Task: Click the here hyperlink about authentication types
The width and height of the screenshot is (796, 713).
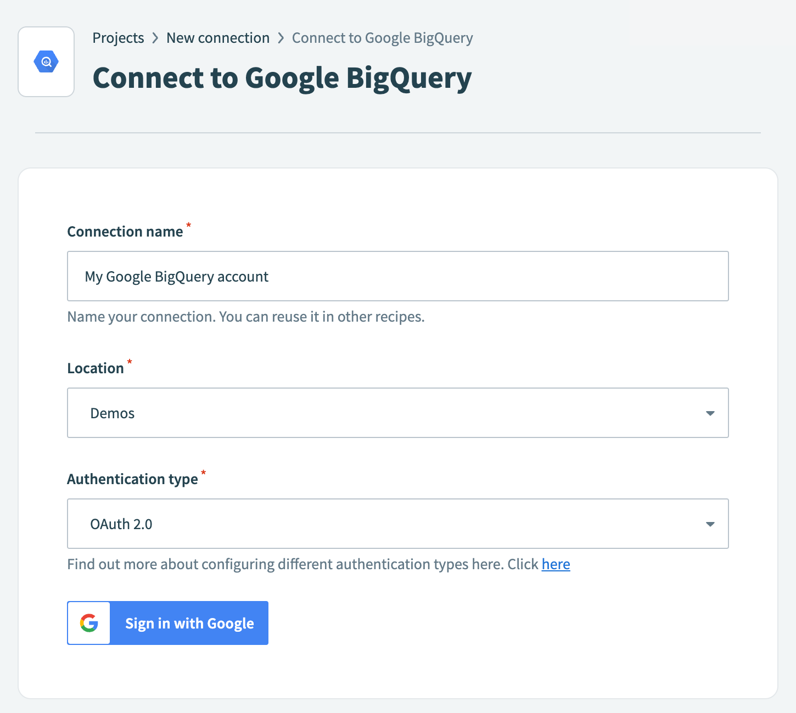Action: (556, 564)
